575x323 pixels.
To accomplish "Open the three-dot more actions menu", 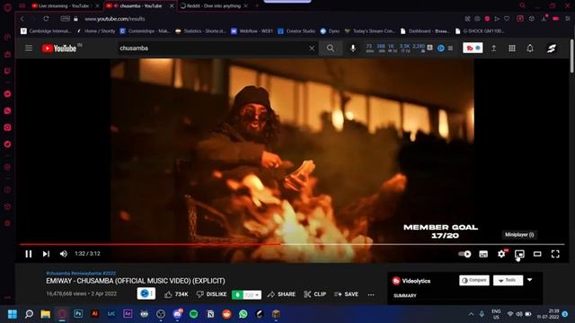I will click(x=371, y=294).
